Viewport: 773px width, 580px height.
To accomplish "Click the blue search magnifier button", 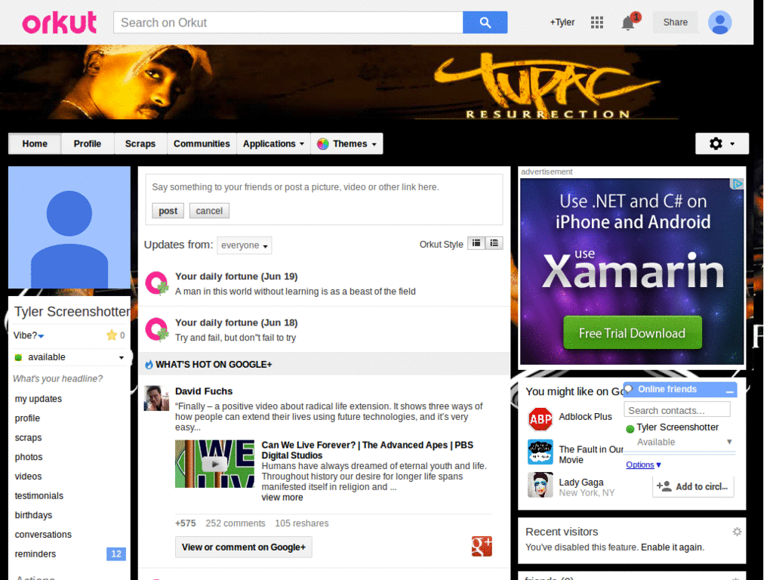I will (x=485, y=22).
